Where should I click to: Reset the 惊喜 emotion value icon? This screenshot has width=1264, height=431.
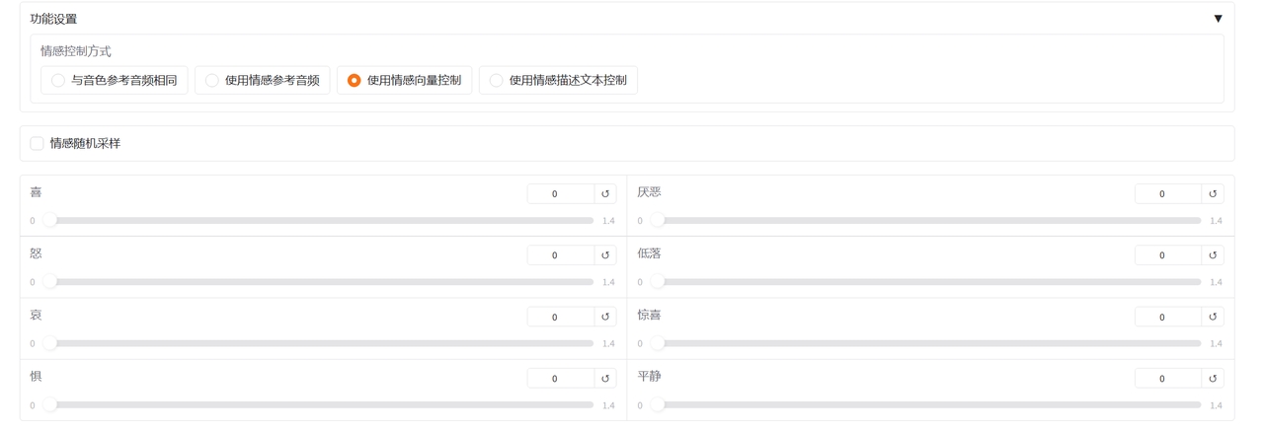pyautogui.click(x=1213, y=317)
